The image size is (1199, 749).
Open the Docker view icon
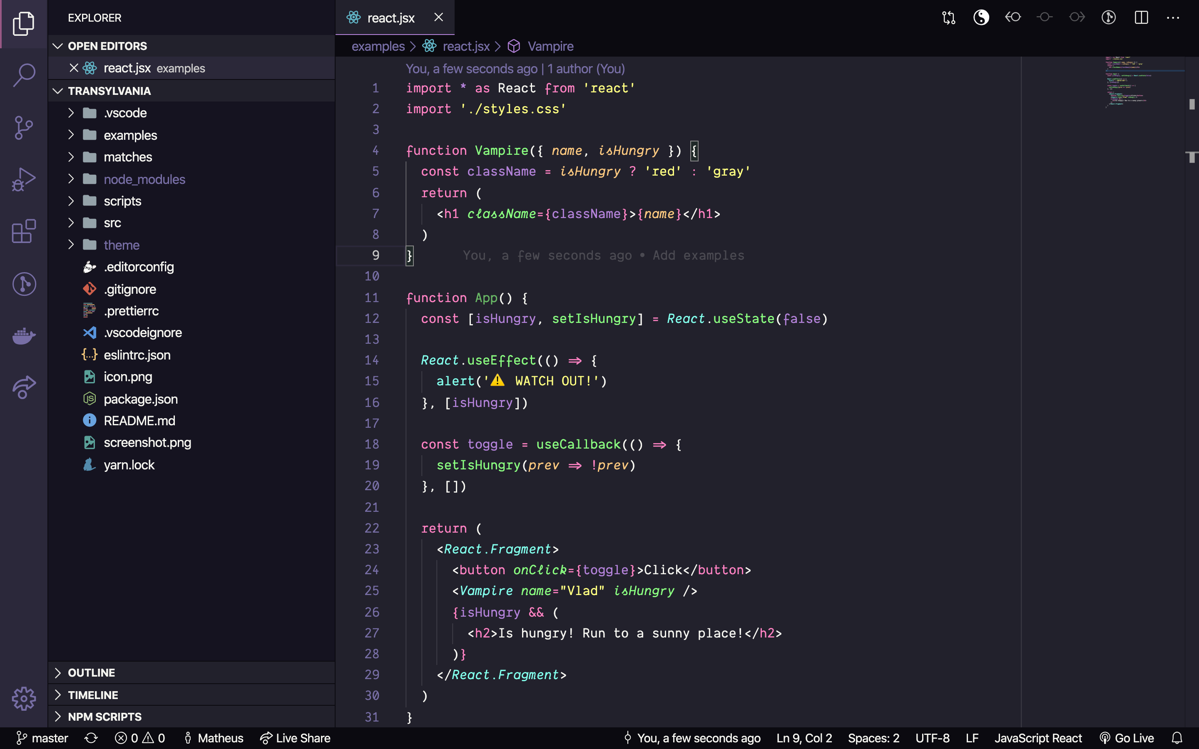pyautogui.click(x=24, y=336)
